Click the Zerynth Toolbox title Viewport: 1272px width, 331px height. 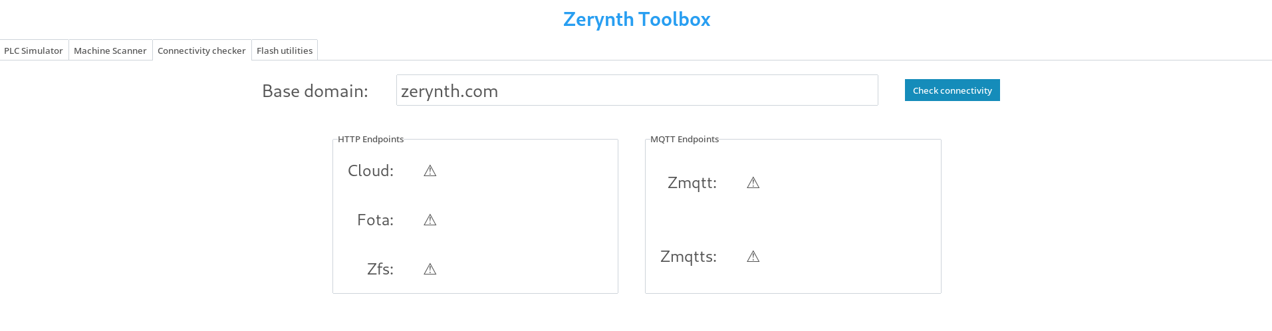point(636,19)
